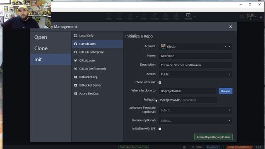Click the Windows icon beside Azure DevOps
265x149 pixels.
coord(75,94)
